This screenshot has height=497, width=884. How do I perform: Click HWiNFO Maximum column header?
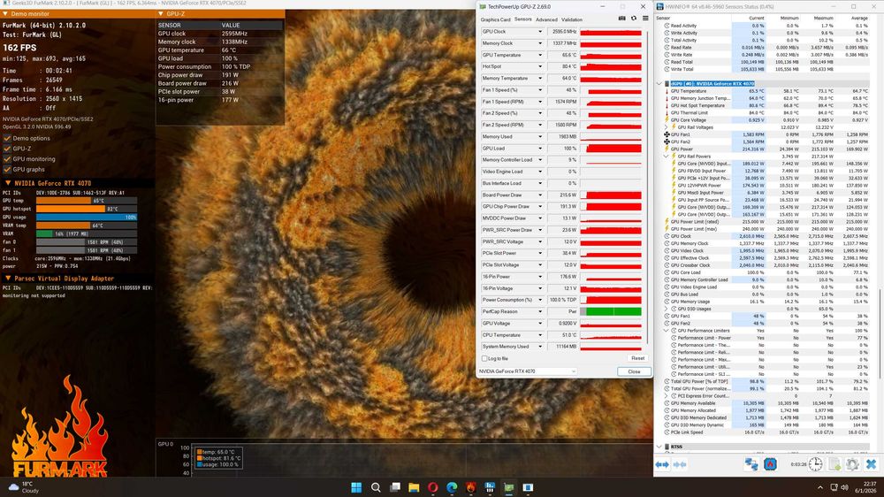pos(824,18)
